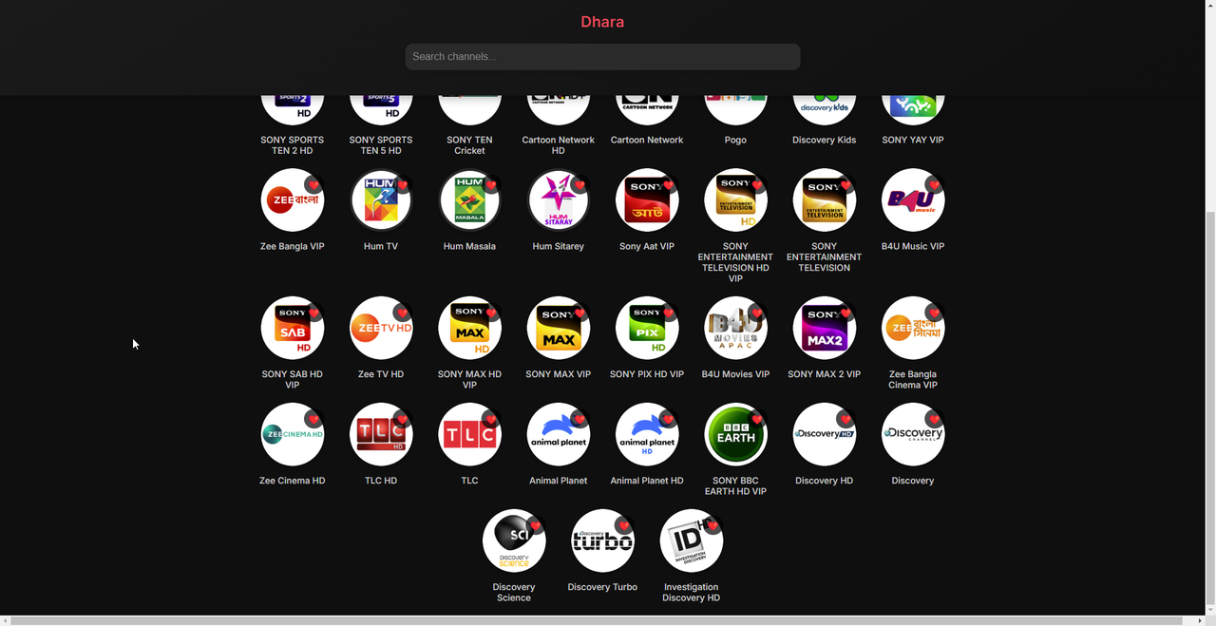Open the SONY SAB HD VIP logo
Image resolution: width=1216 pixels, height=626 pixels.
tap(293, 329)
